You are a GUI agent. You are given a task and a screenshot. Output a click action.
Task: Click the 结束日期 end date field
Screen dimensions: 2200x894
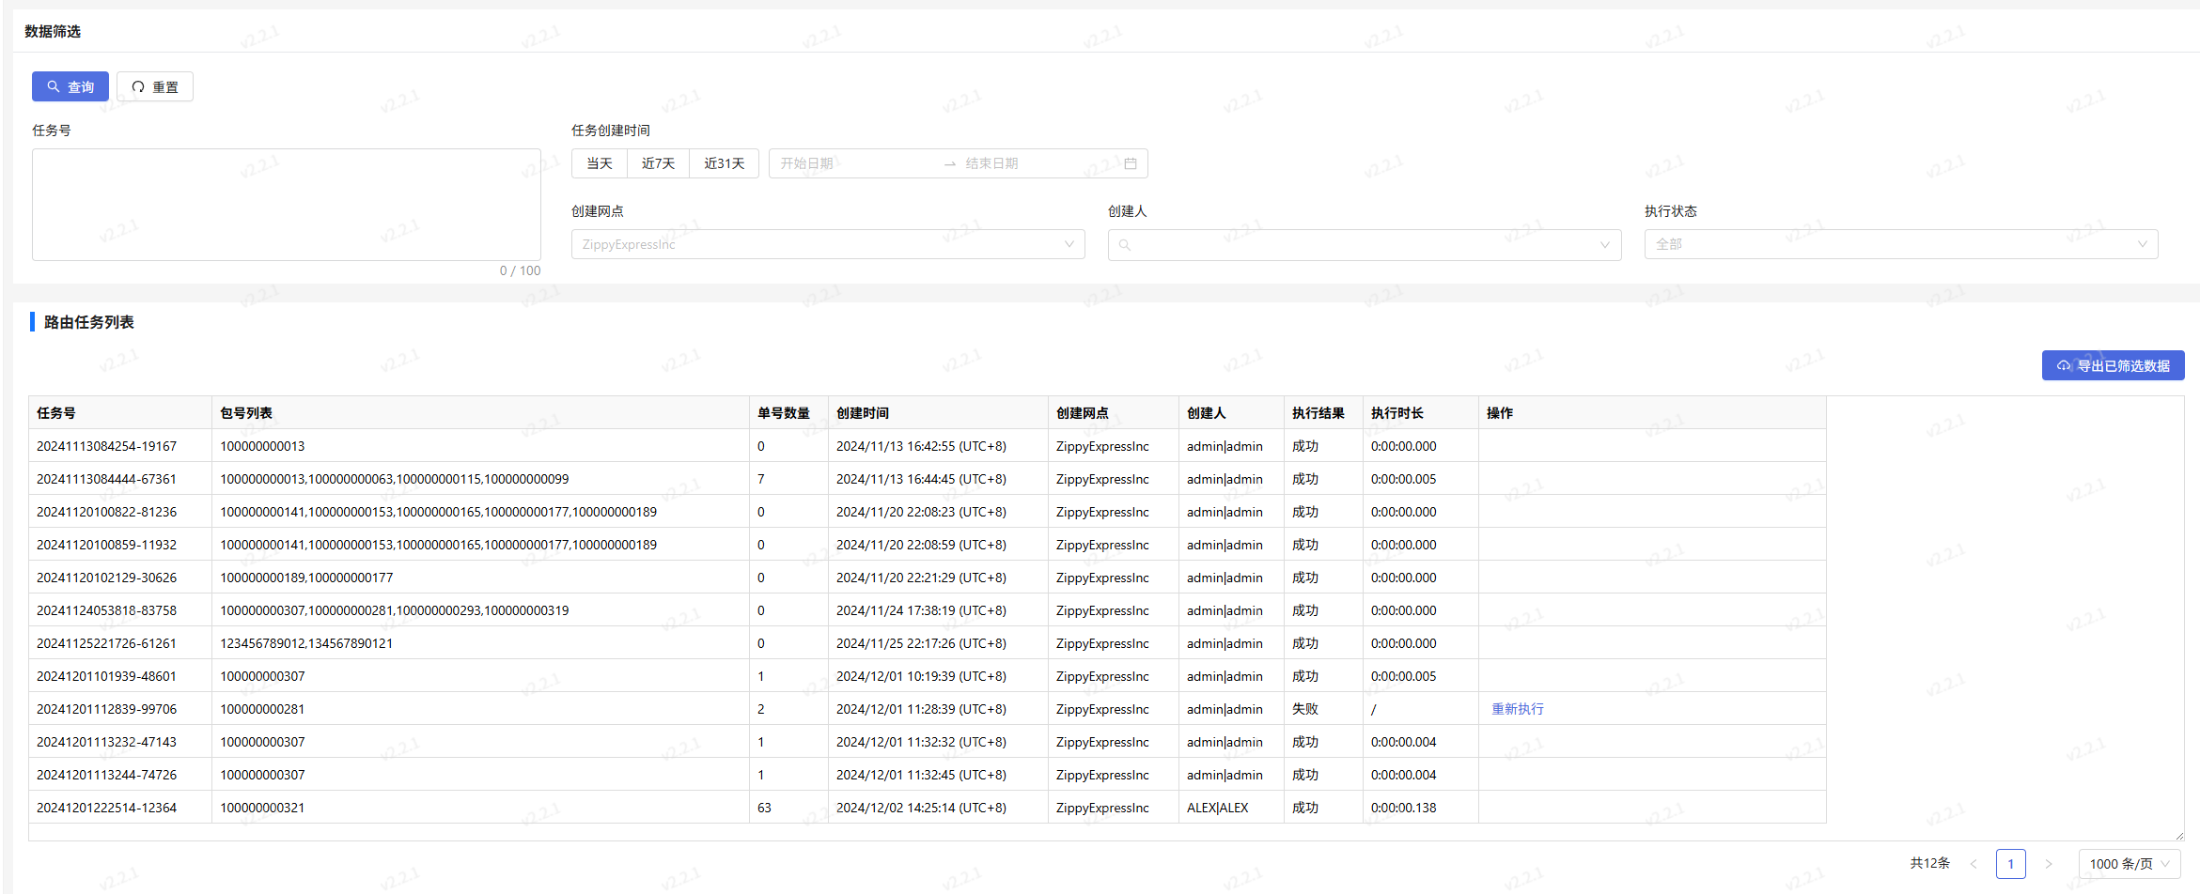(1034, 163)
